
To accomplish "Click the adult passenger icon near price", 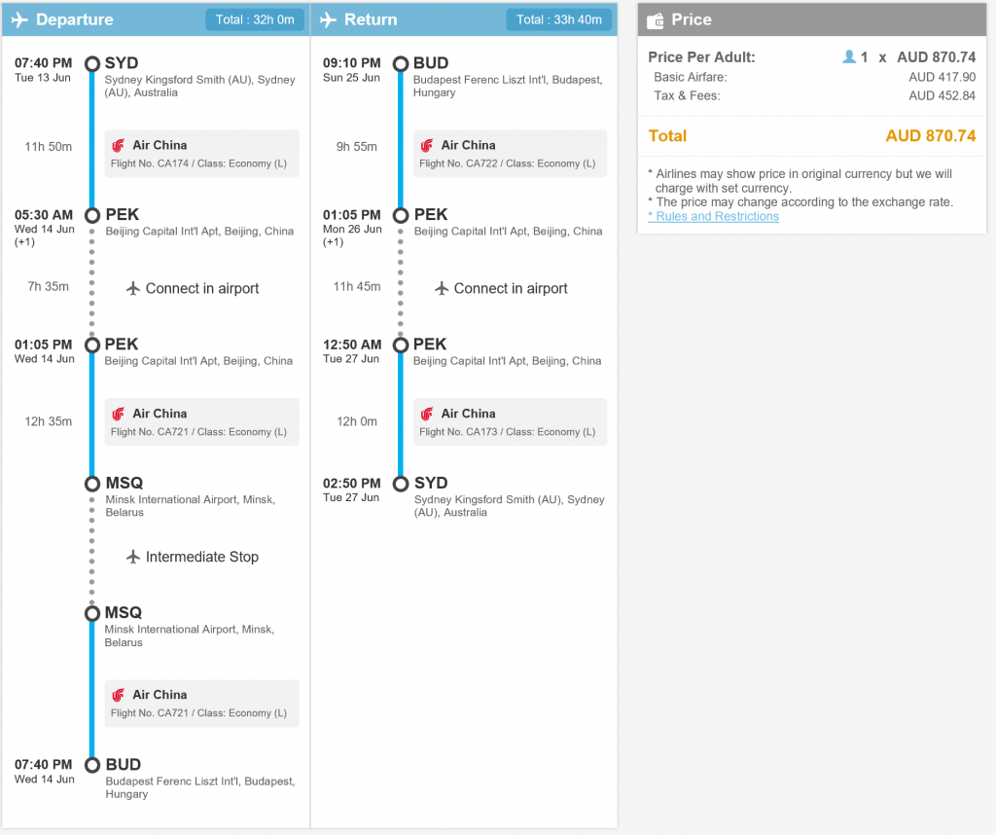I will pyautogui.click(x=848, y=57).
